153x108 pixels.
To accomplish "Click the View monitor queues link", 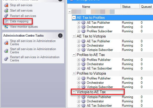I will [x=24, y=27].
